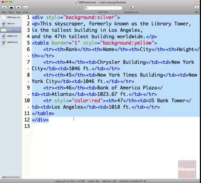
Task: Close the document with the Close toolbar icon
Action: (25, 8)
